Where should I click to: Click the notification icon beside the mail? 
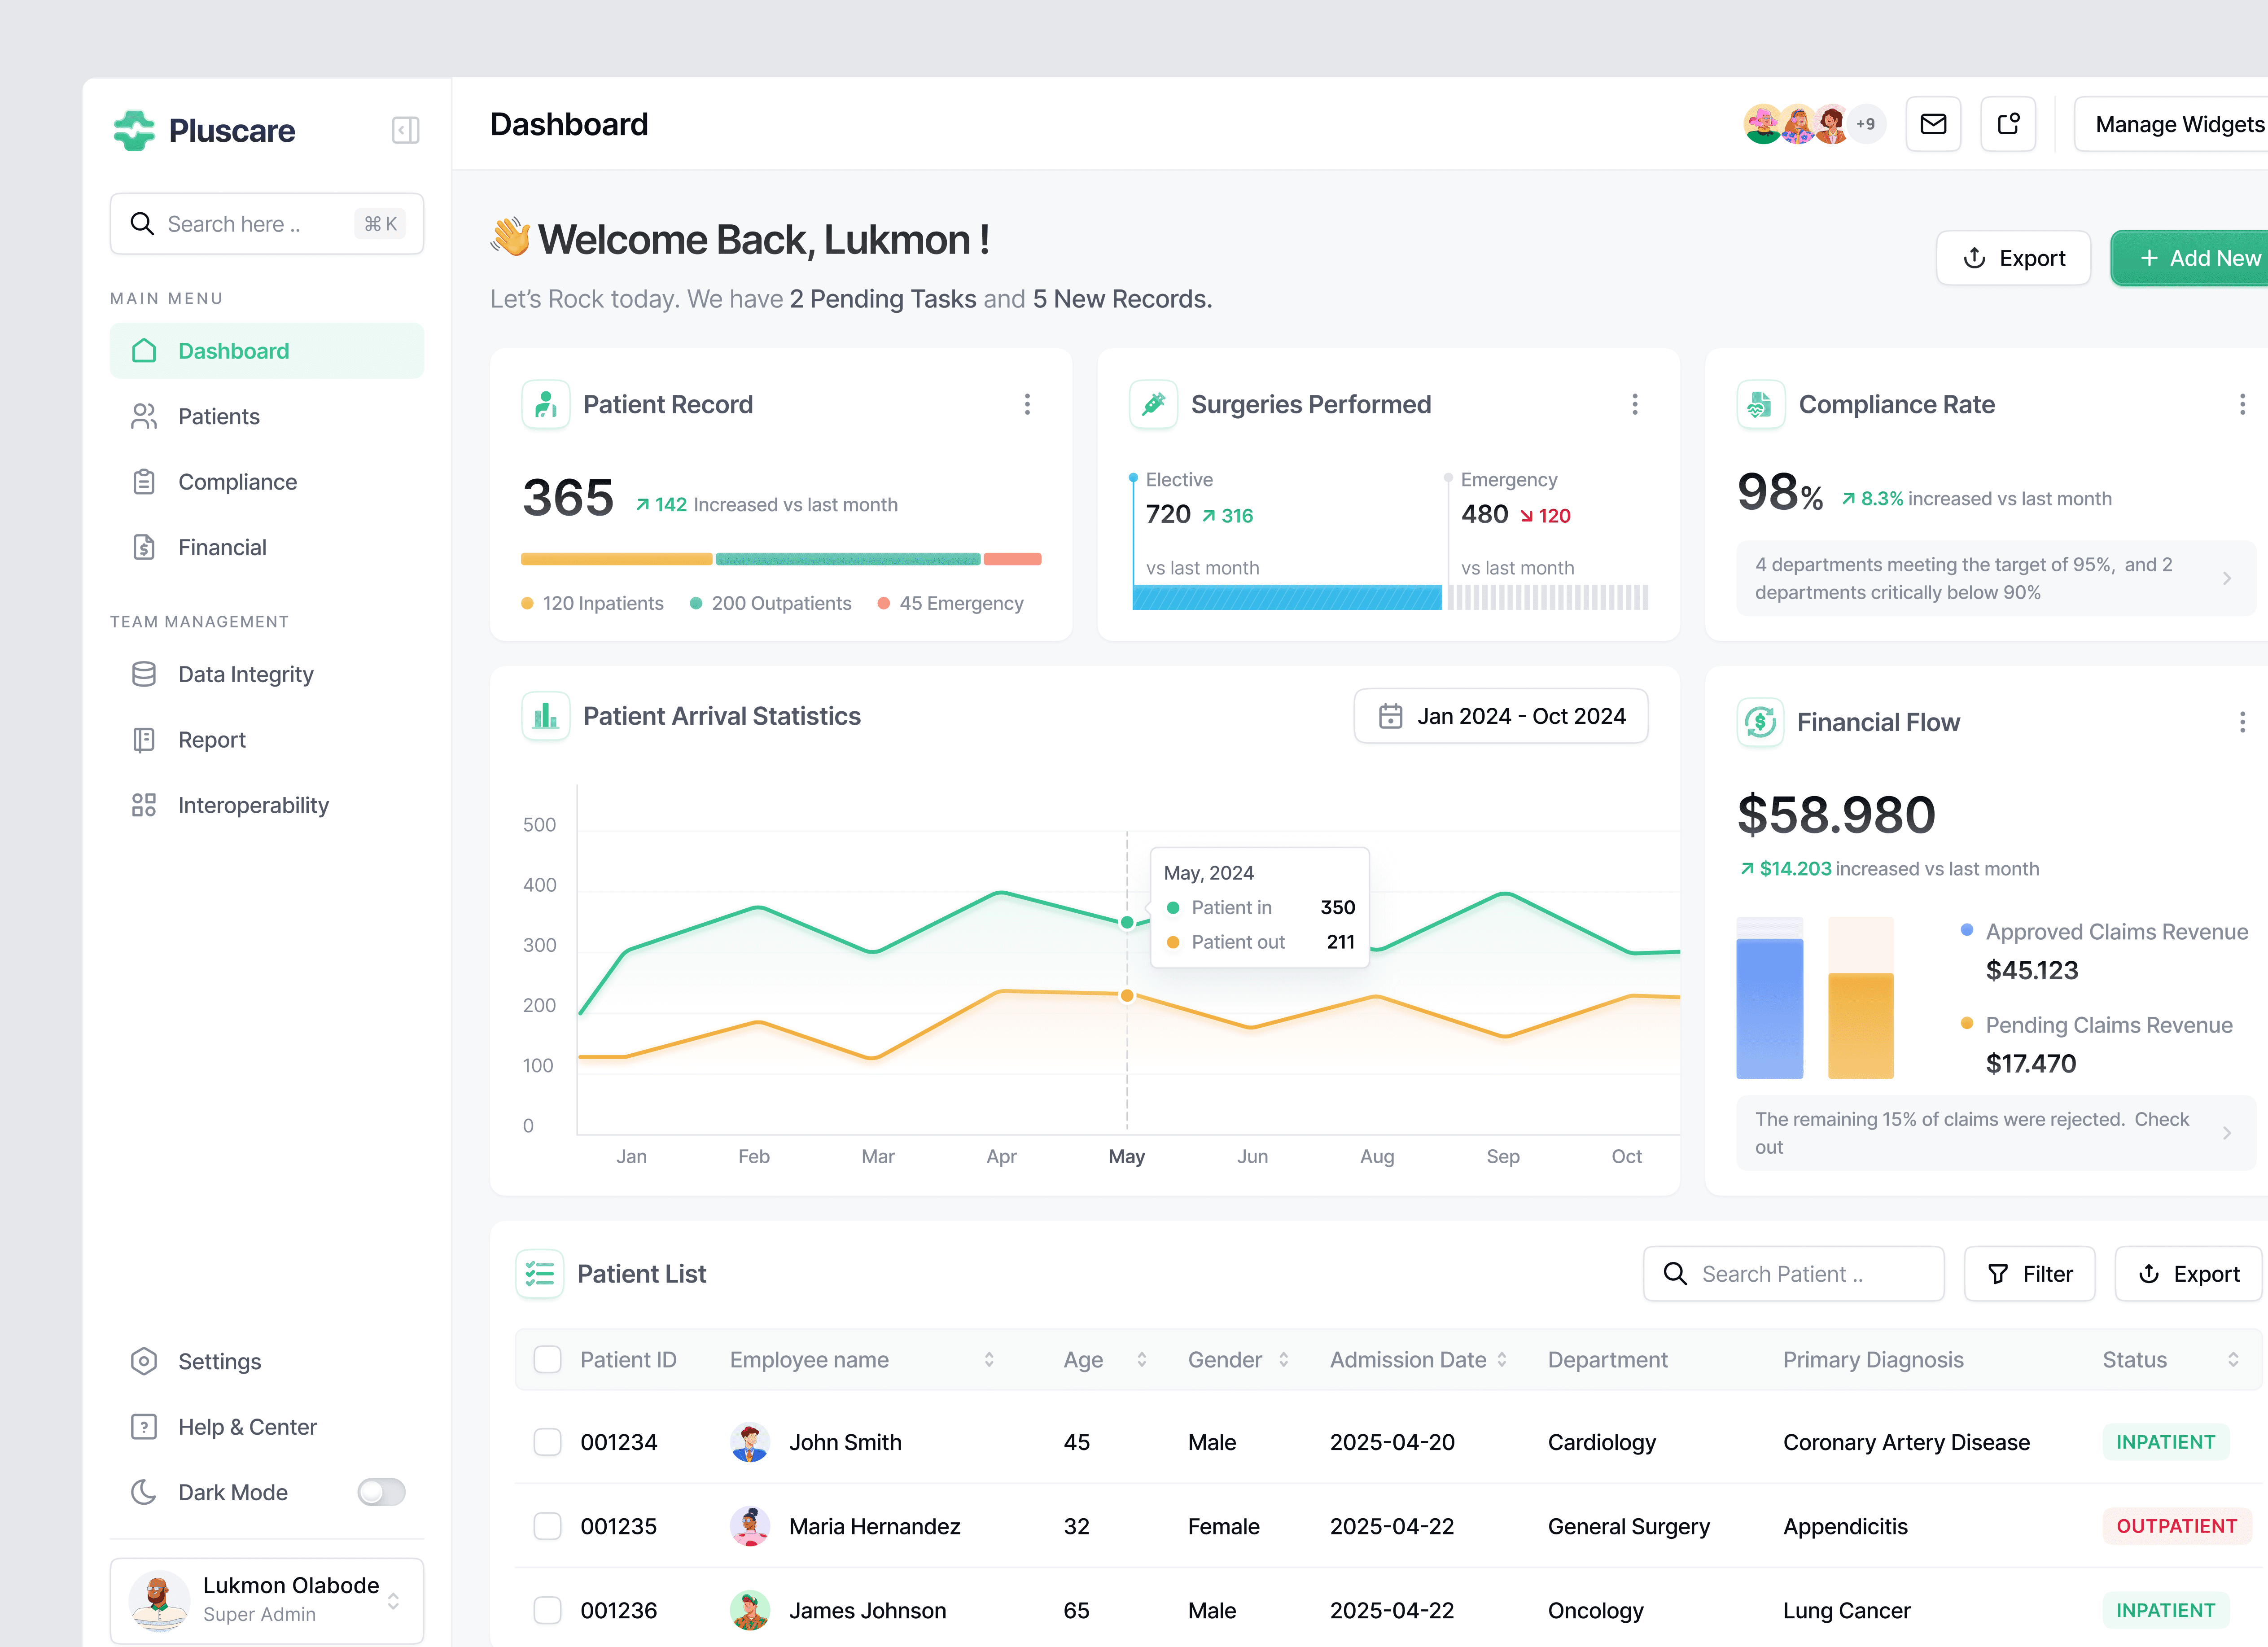(x=2008, y=124)
